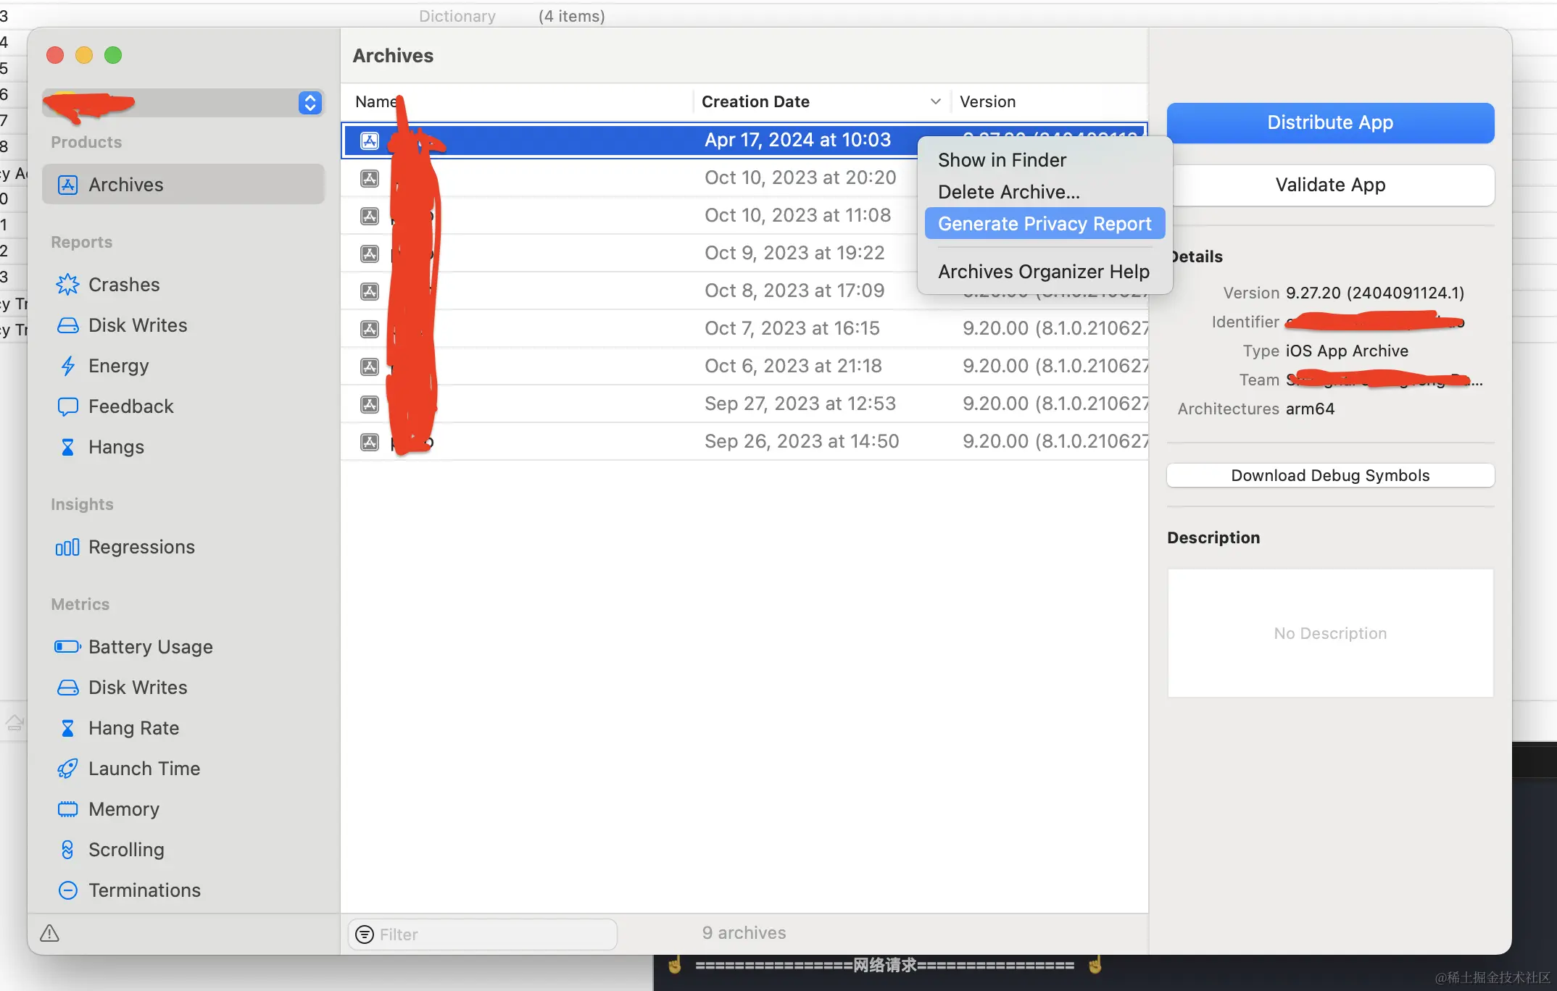The height and width of the screenshot is (991, 1557).
Task: Open Archives Organizer Help menu item
Action: [x=1045, y=272]
